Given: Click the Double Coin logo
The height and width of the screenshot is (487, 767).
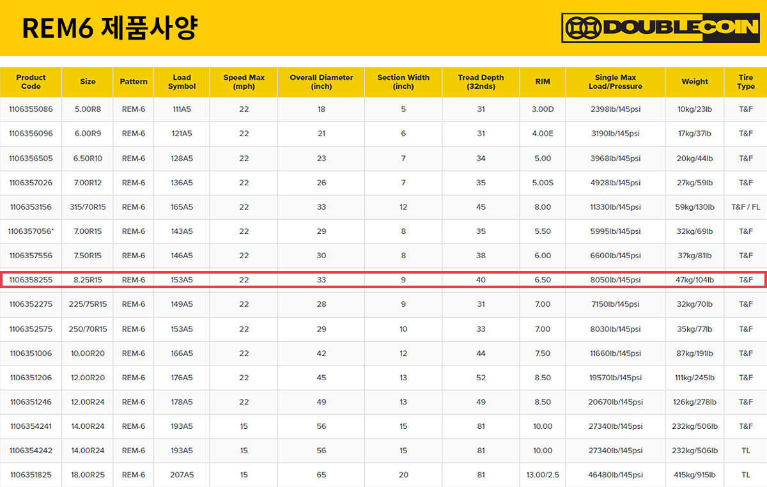Looking at the screenshot, I should (x=660, y=28).
